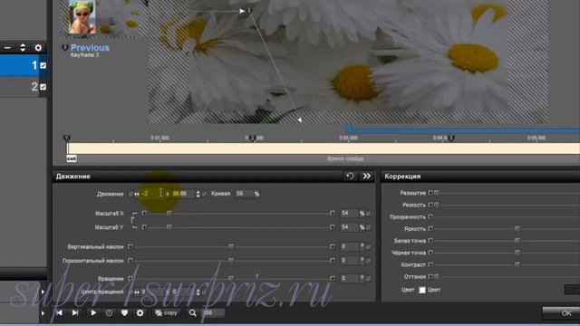The height and width of the screenshot is (326, 580).
Task: Click the minus remove-layer icon
Action: 7,48
